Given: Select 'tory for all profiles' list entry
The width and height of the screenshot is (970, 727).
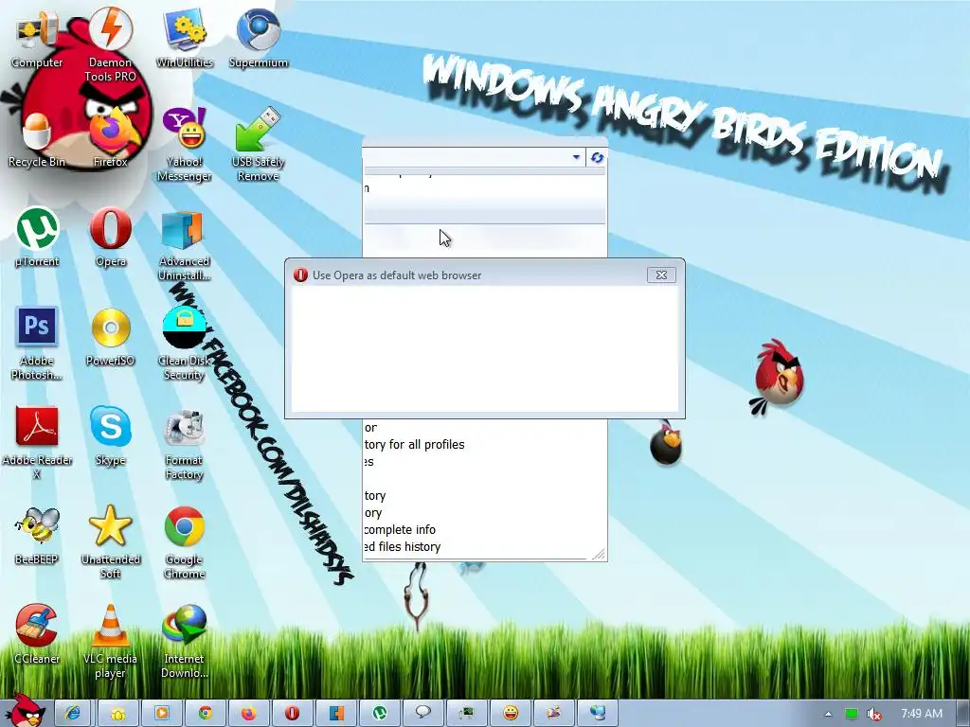Looking at the screenshot, I should (x=415, y=445).
